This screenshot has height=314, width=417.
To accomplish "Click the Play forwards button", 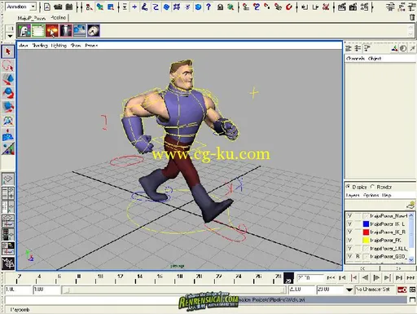I will tap(376, 278).
